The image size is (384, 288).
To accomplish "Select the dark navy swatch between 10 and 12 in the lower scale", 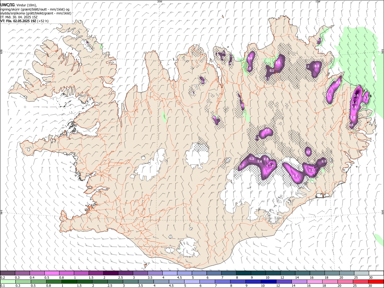I will [x=268, y=281].
